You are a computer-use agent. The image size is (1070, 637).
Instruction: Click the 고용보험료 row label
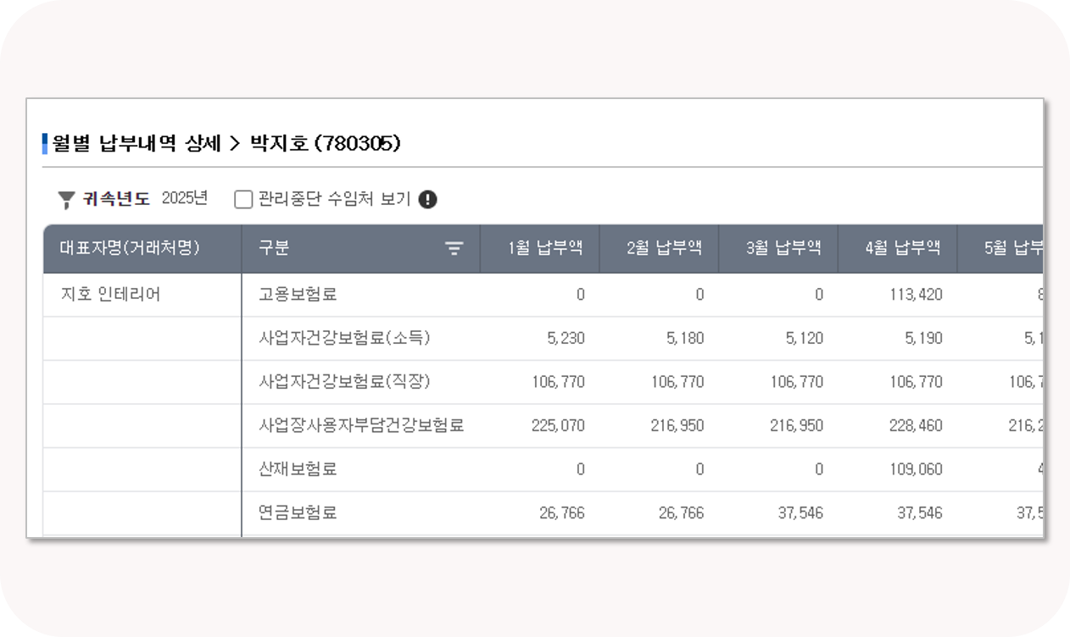pyautogui.click(x=298, y=295)
